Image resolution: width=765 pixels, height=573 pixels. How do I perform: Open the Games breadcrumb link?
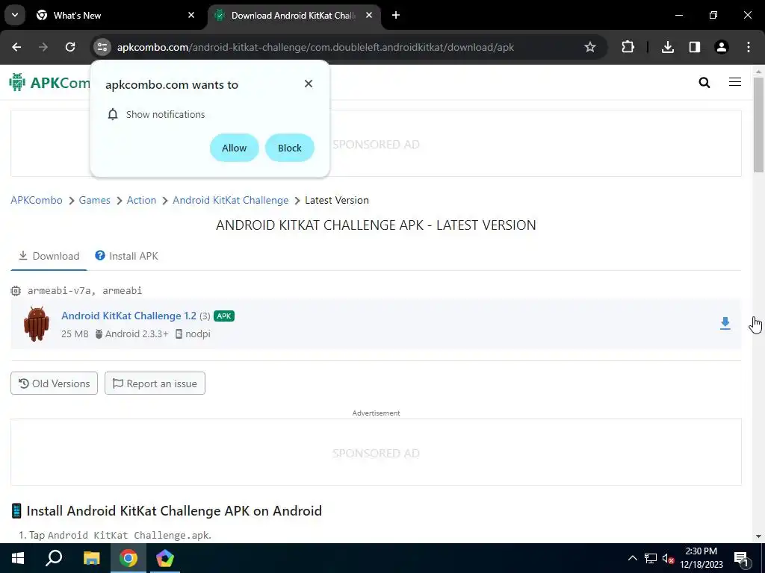(95, 200)
